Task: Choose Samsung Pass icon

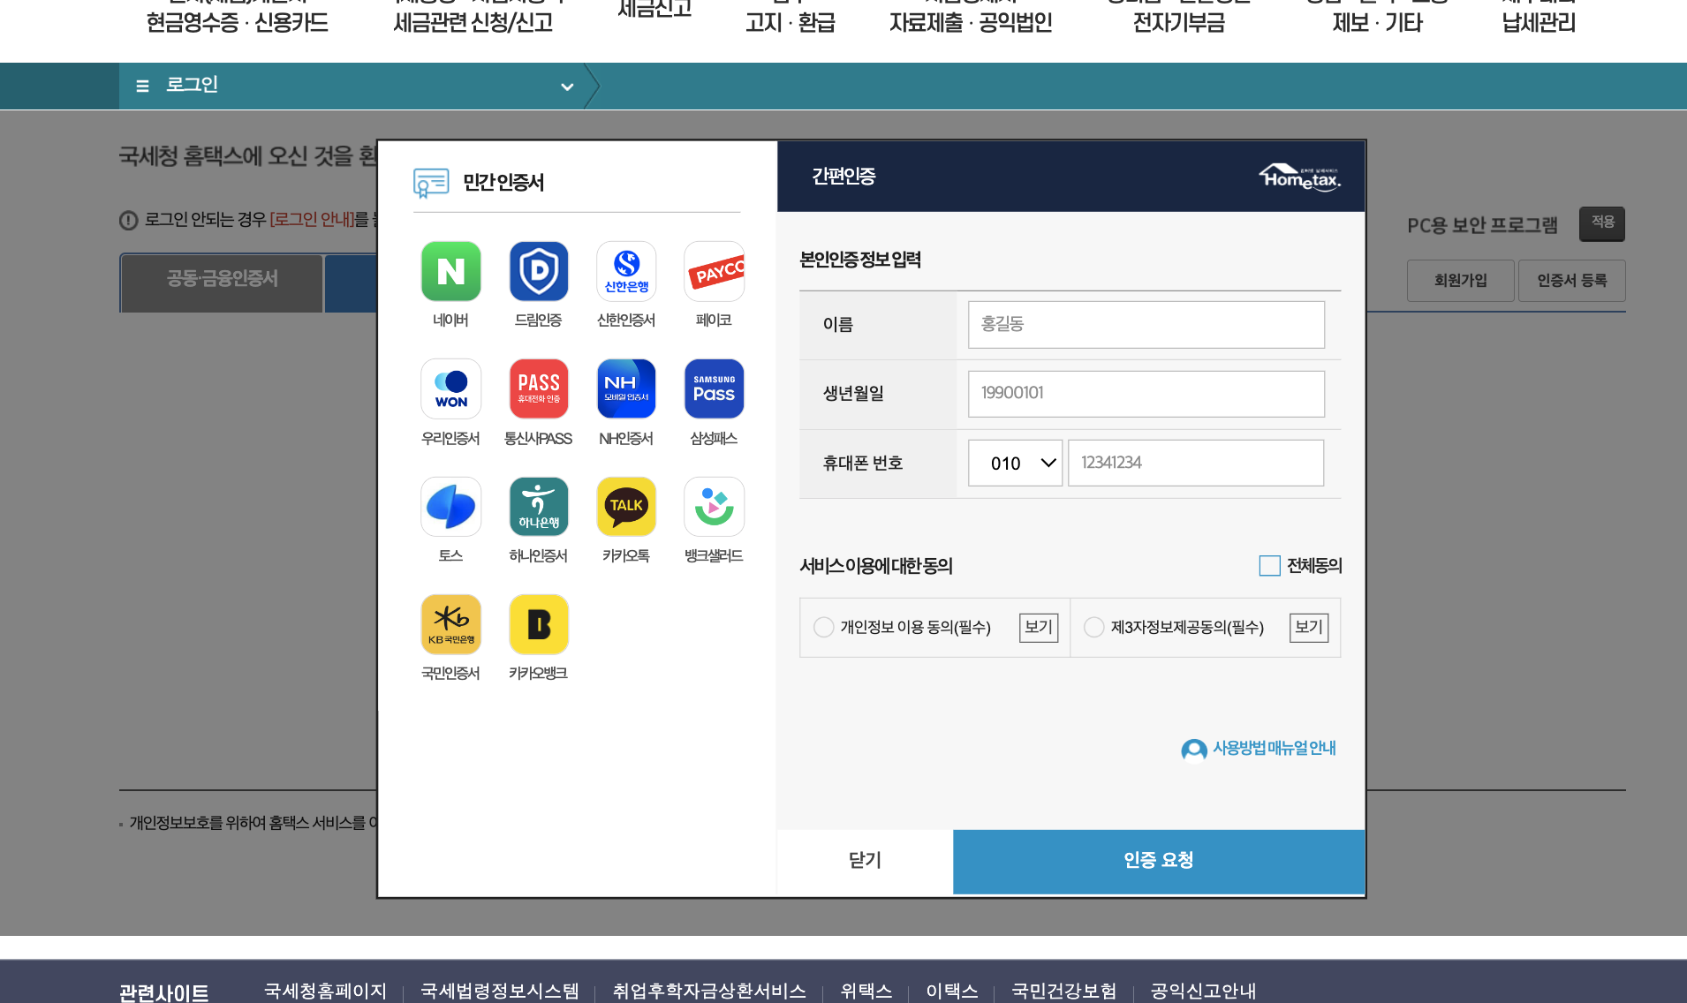Action: point(714,388)
